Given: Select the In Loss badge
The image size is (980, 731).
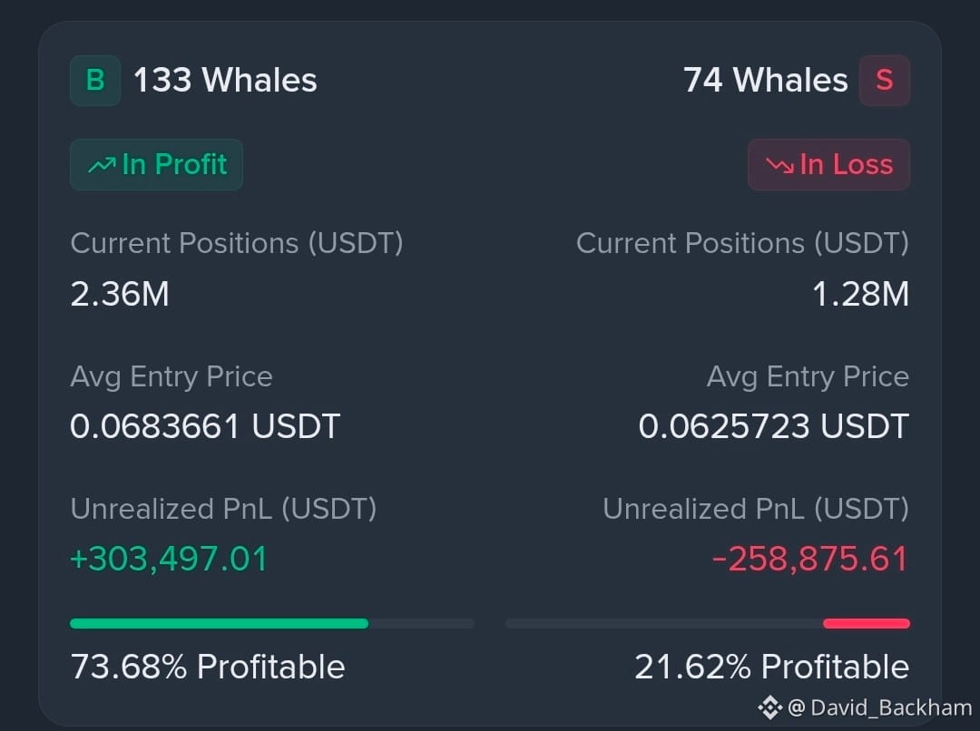Looking at the screenshot, I should tap(828, 164).
